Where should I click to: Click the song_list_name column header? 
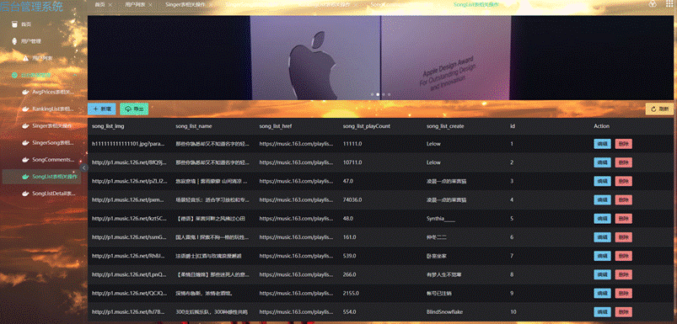(x=194, y=126)
